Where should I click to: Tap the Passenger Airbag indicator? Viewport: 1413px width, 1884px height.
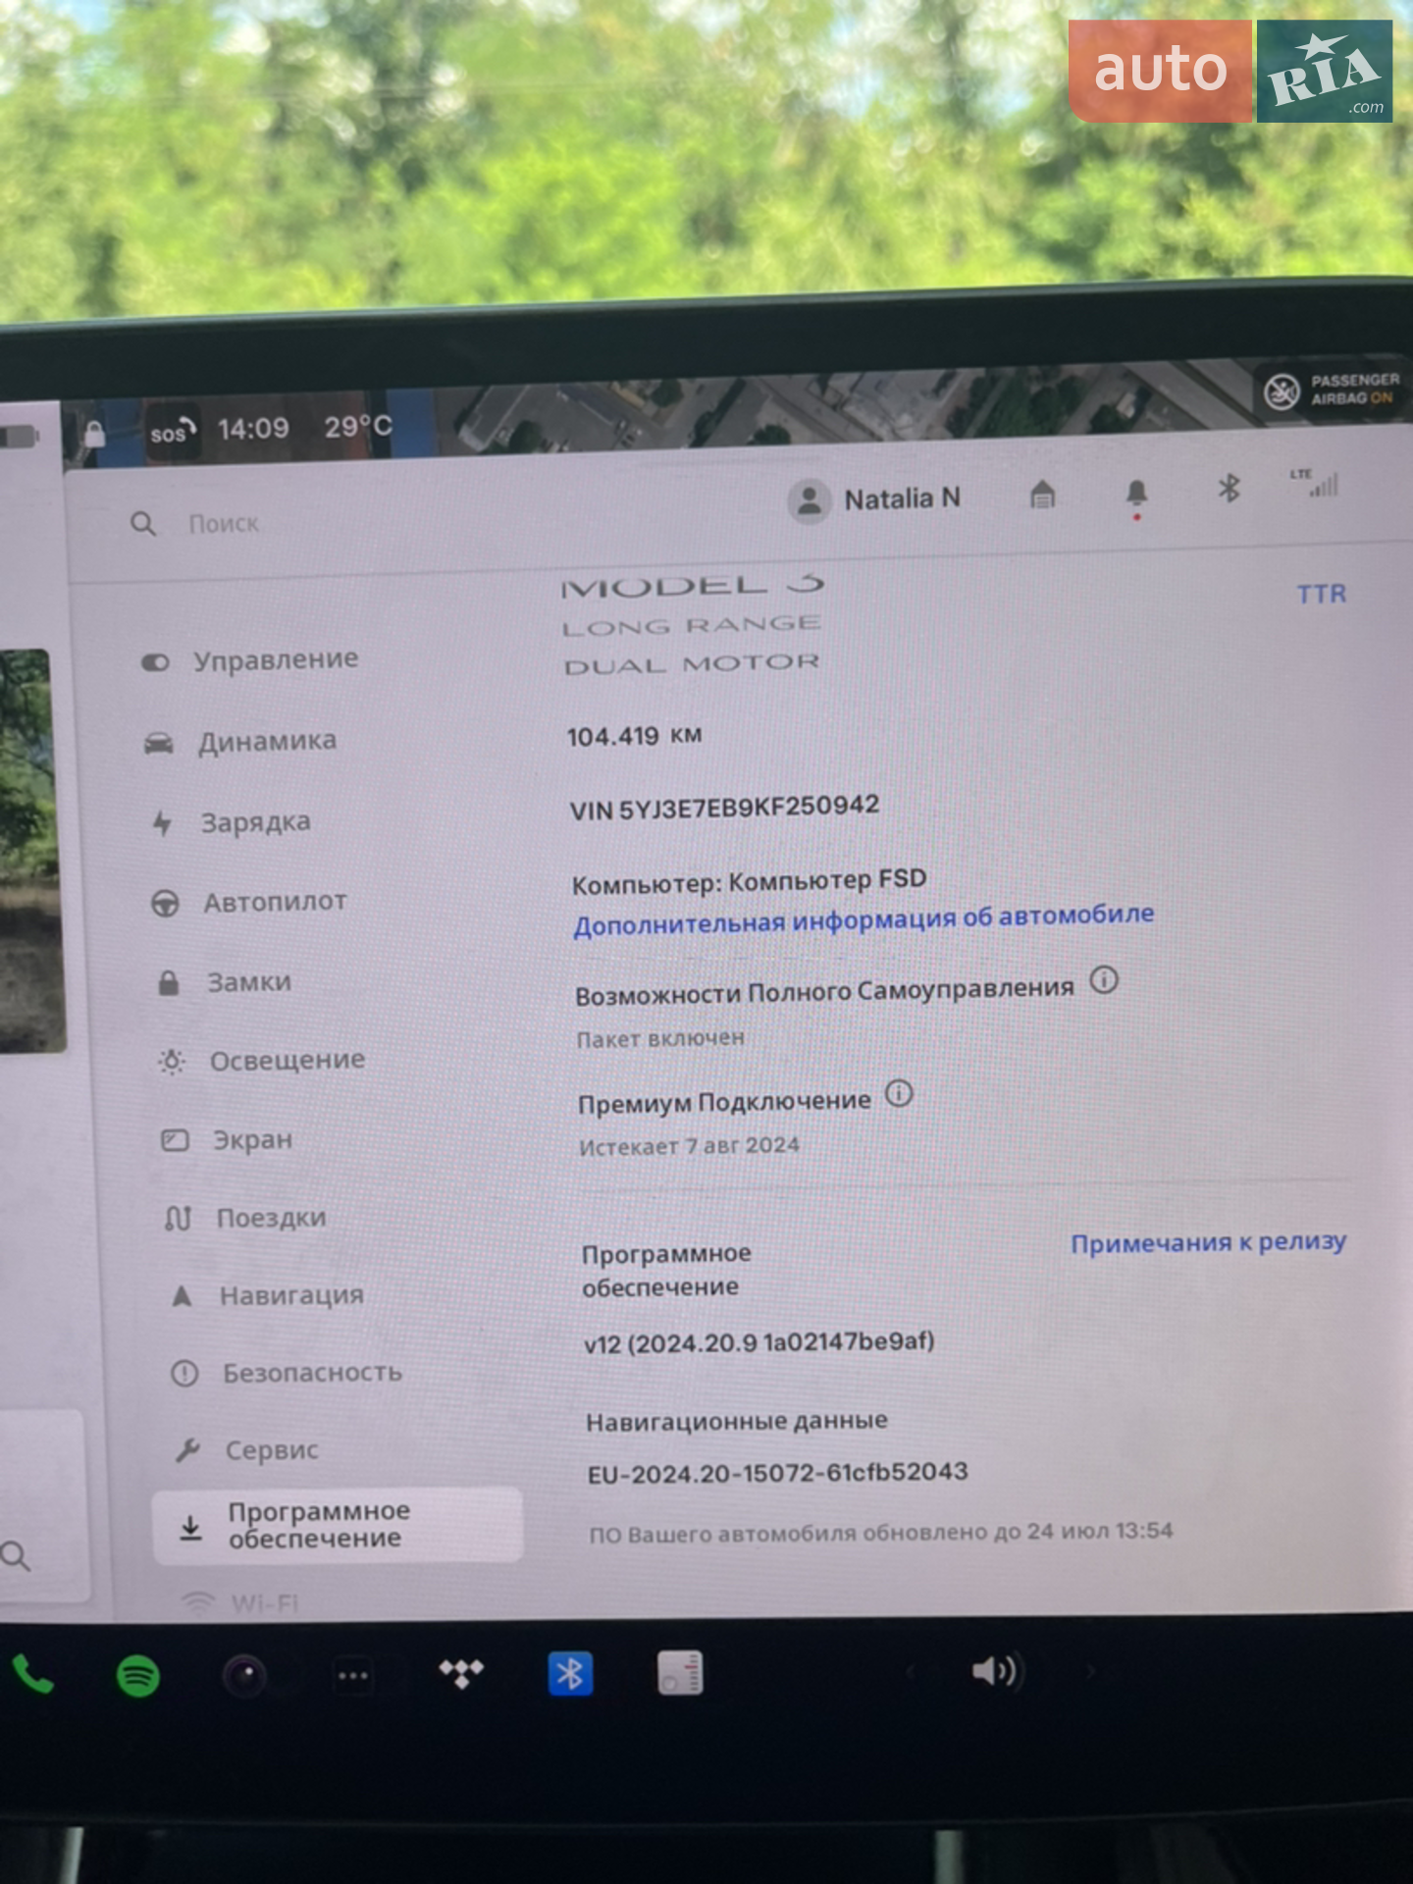1333,390
